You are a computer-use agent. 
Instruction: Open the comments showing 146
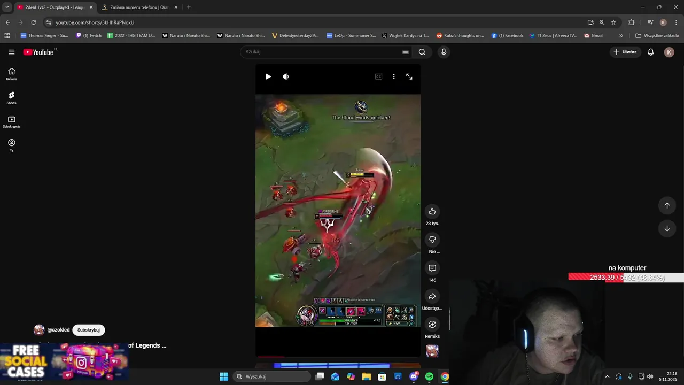point(432,268)
